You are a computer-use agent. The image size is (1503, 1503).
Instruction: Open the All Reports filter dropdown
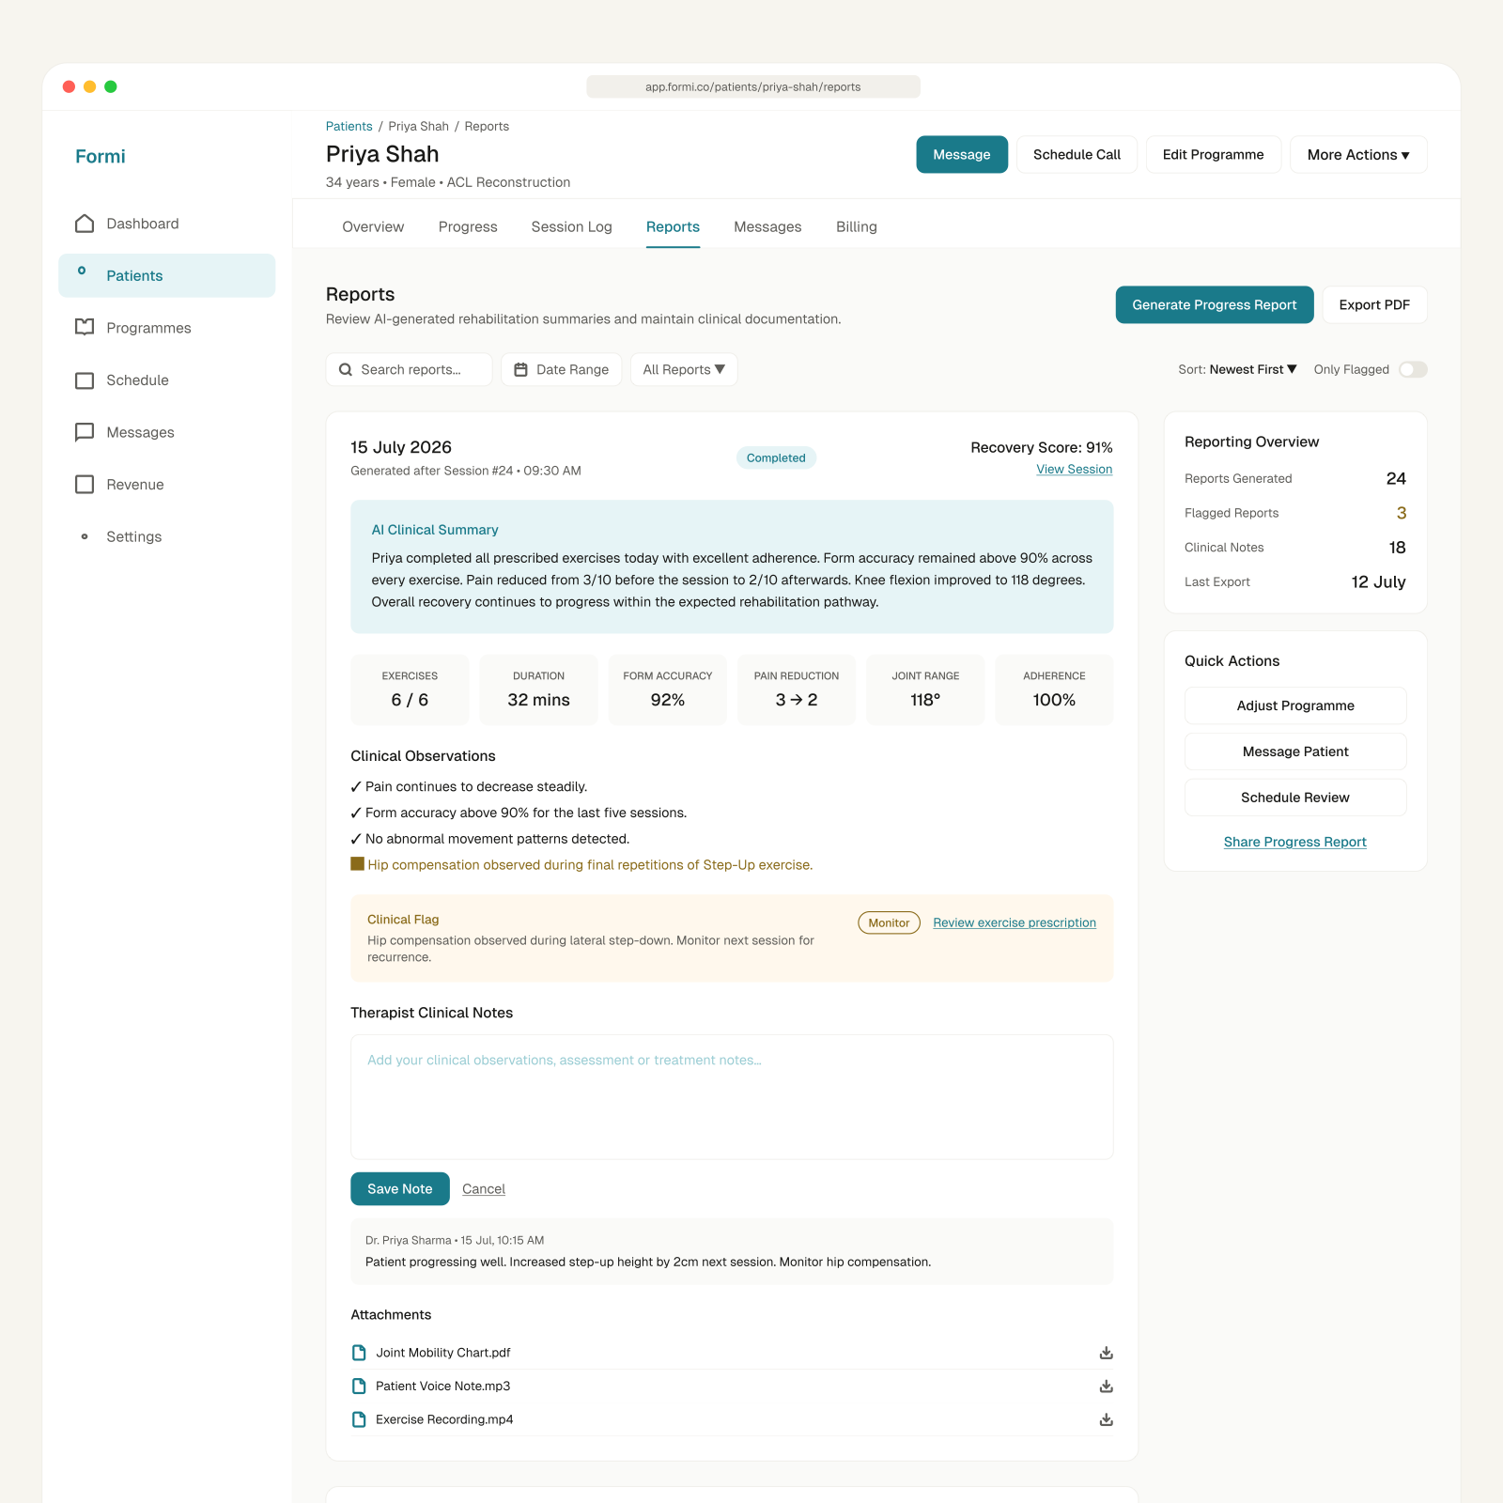click(x=684, y=370)
